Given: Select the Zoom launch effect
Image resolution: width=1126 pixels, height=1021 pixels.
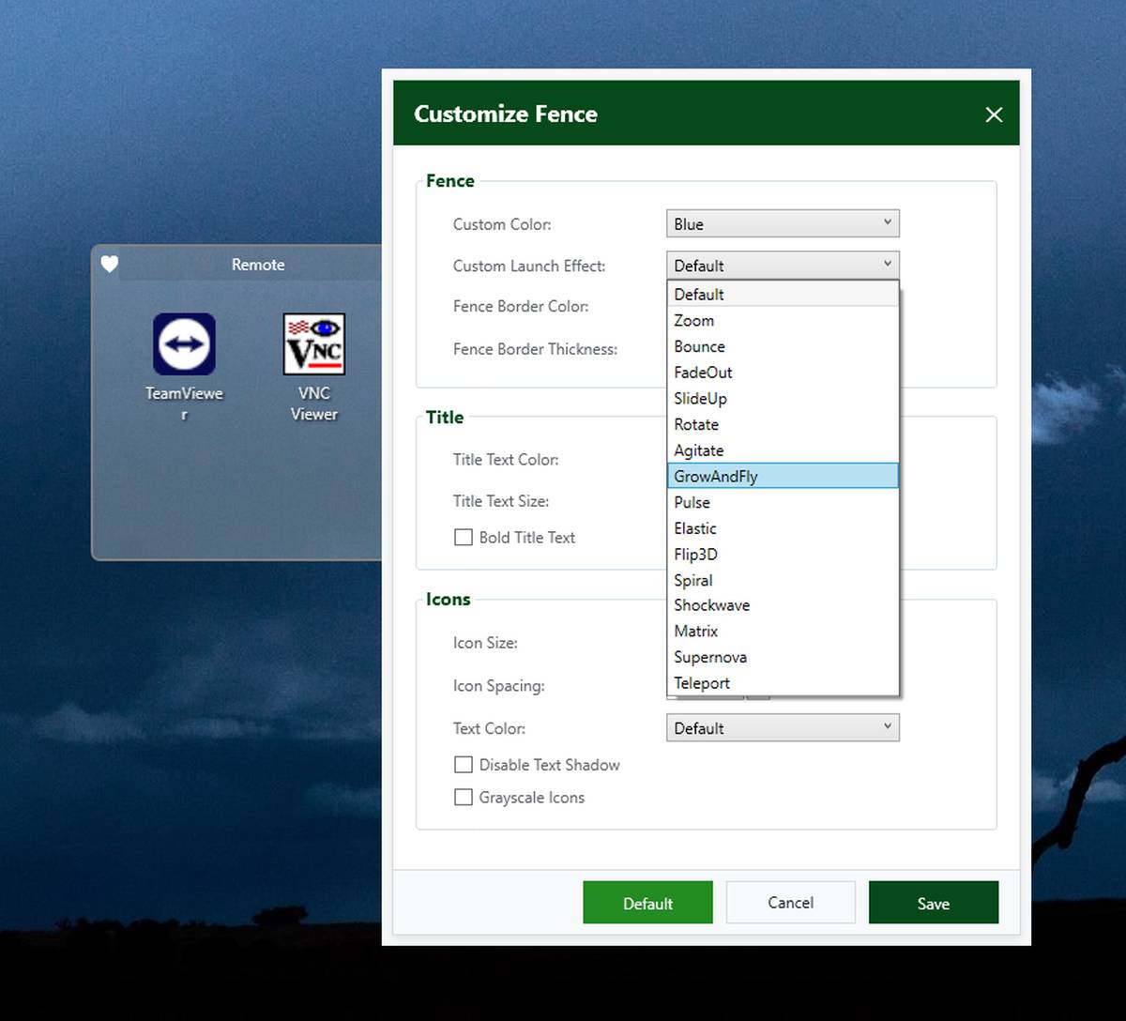Looking at the screenshot, I should click(x=783, y=321).
